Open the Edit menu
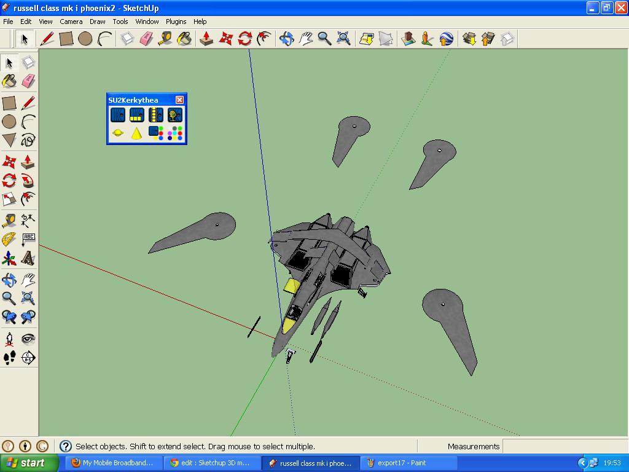629x472 pixels. (26, 22)
